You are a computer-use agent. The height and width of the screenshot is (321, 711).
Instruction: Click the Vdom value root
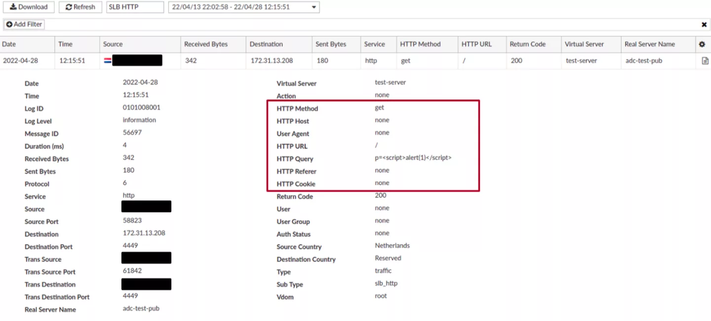coord(381,296)
